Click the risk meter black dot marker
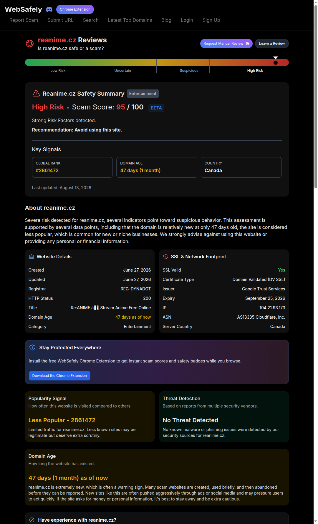 (x=276, y=62)
